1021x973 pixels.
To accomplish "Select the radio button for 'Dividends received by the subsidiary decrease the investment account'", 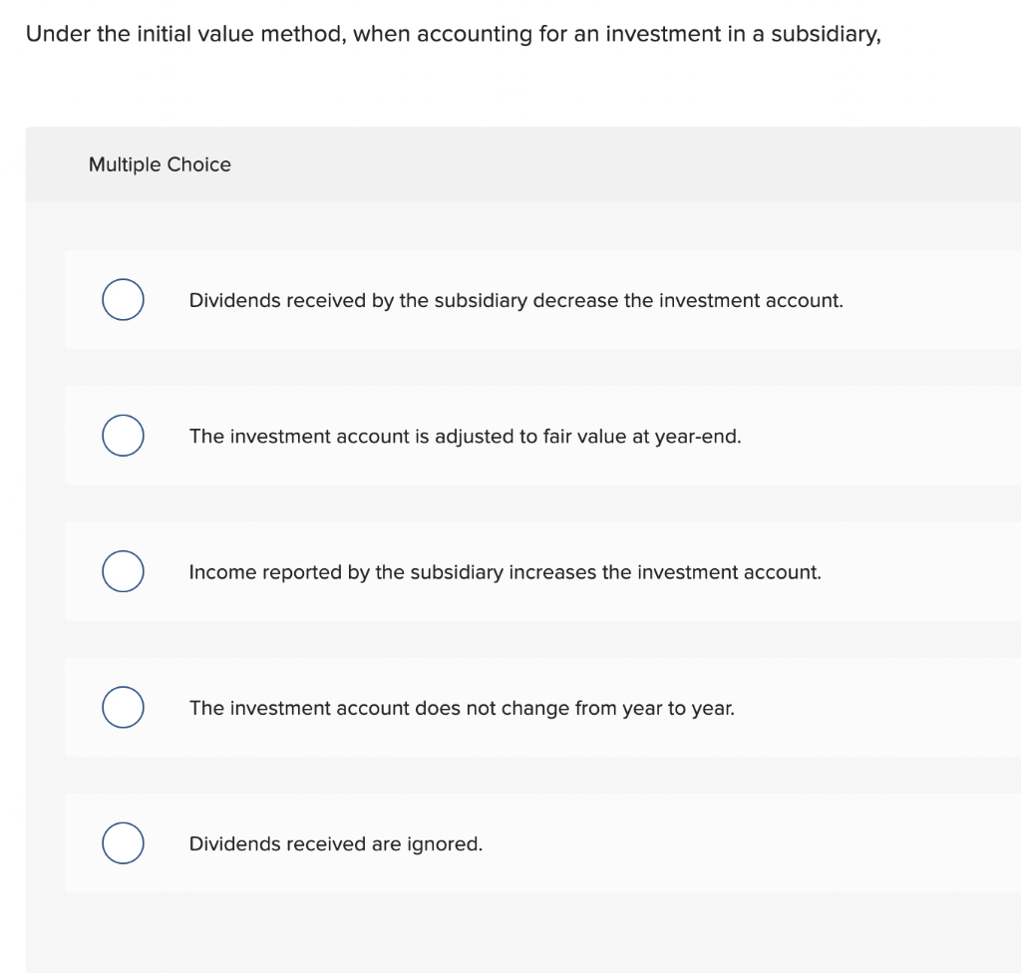I will [123, 299].
